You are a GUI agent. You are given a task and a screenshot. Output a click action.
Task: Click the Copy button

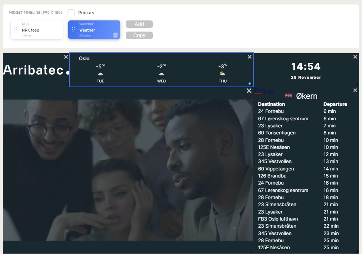139,35
